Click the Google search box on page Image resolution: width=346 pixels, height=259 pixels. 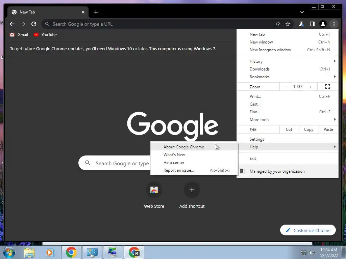tap(115, 163)
